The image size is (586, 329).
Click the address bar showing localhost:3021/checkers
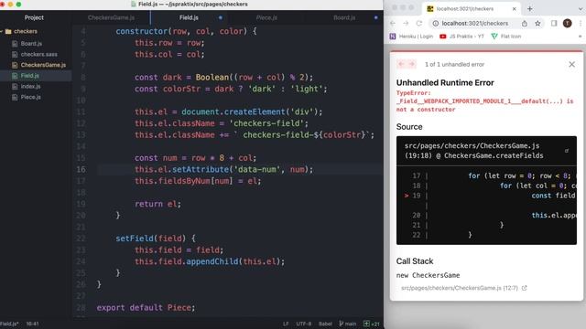475,23
